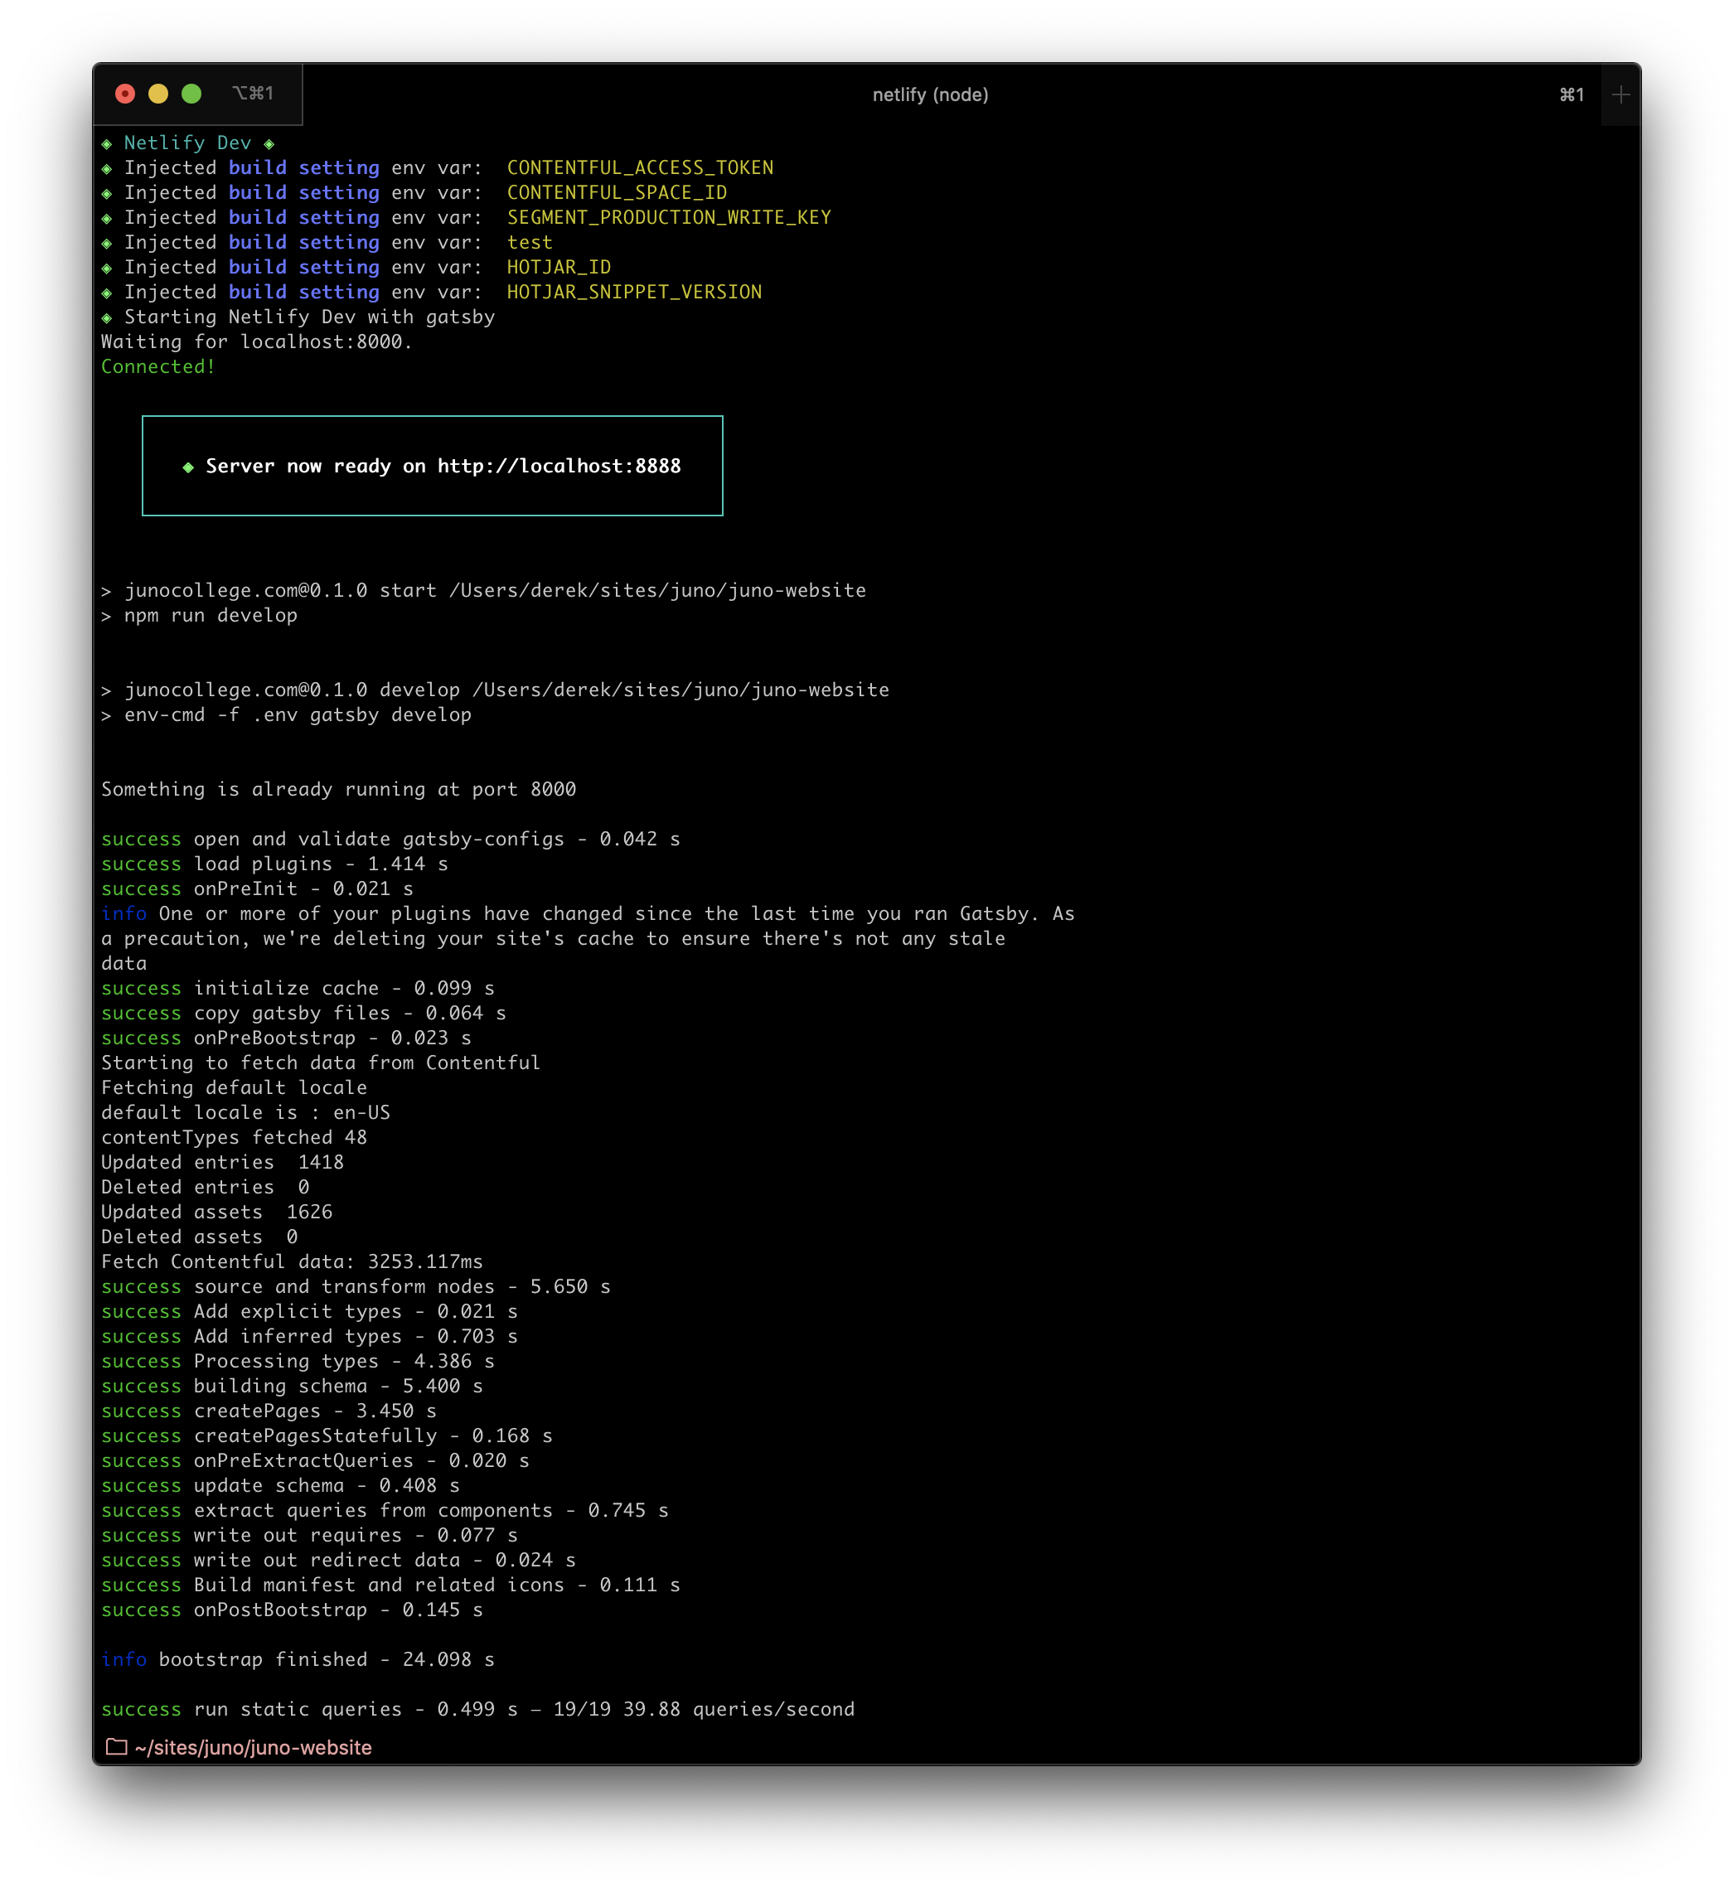Click 'Processing types - 4.386 s' line
Viewport: 1734px width, 1888px height.
pos(298,1361)
